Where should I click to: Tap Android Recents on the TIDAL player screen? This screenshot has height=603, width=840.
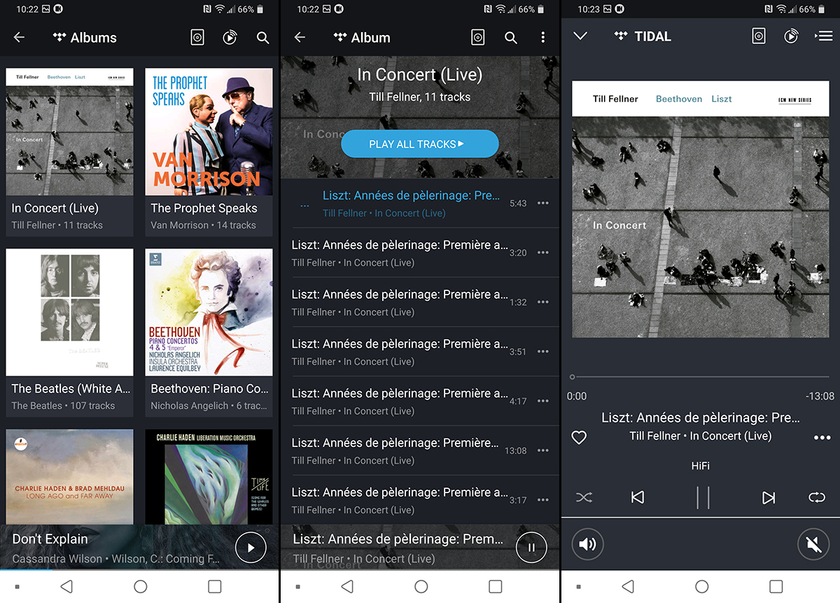click(x=776, y=586)
